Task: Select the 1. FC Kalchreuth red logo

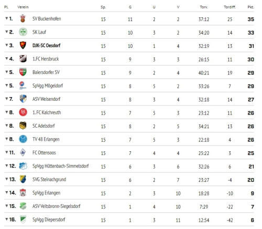Action: [x=23, y=112]
